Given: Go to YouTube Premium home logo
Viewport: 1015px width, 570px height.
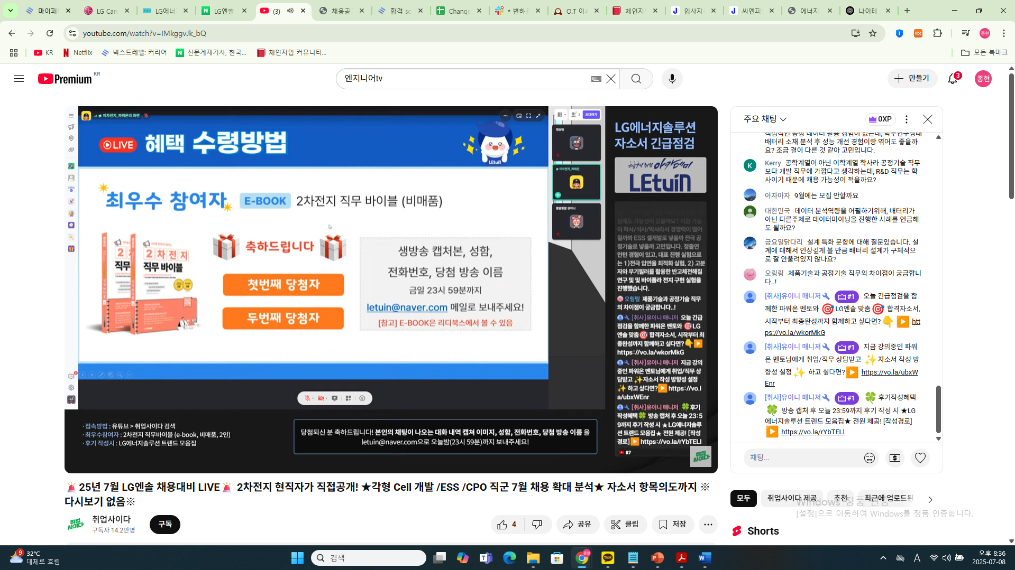Looking at the screenshot, I should (x=65, y=79).
